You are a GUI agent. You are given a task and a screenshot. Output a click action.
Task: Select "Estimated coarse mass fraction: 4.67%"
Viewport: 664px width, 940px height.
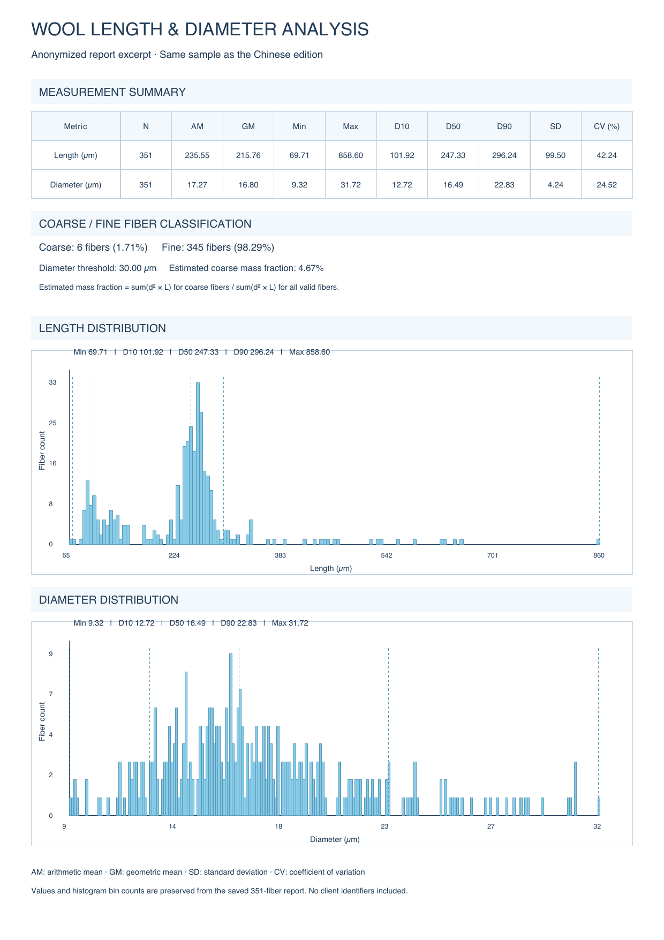tap(246, 268)
